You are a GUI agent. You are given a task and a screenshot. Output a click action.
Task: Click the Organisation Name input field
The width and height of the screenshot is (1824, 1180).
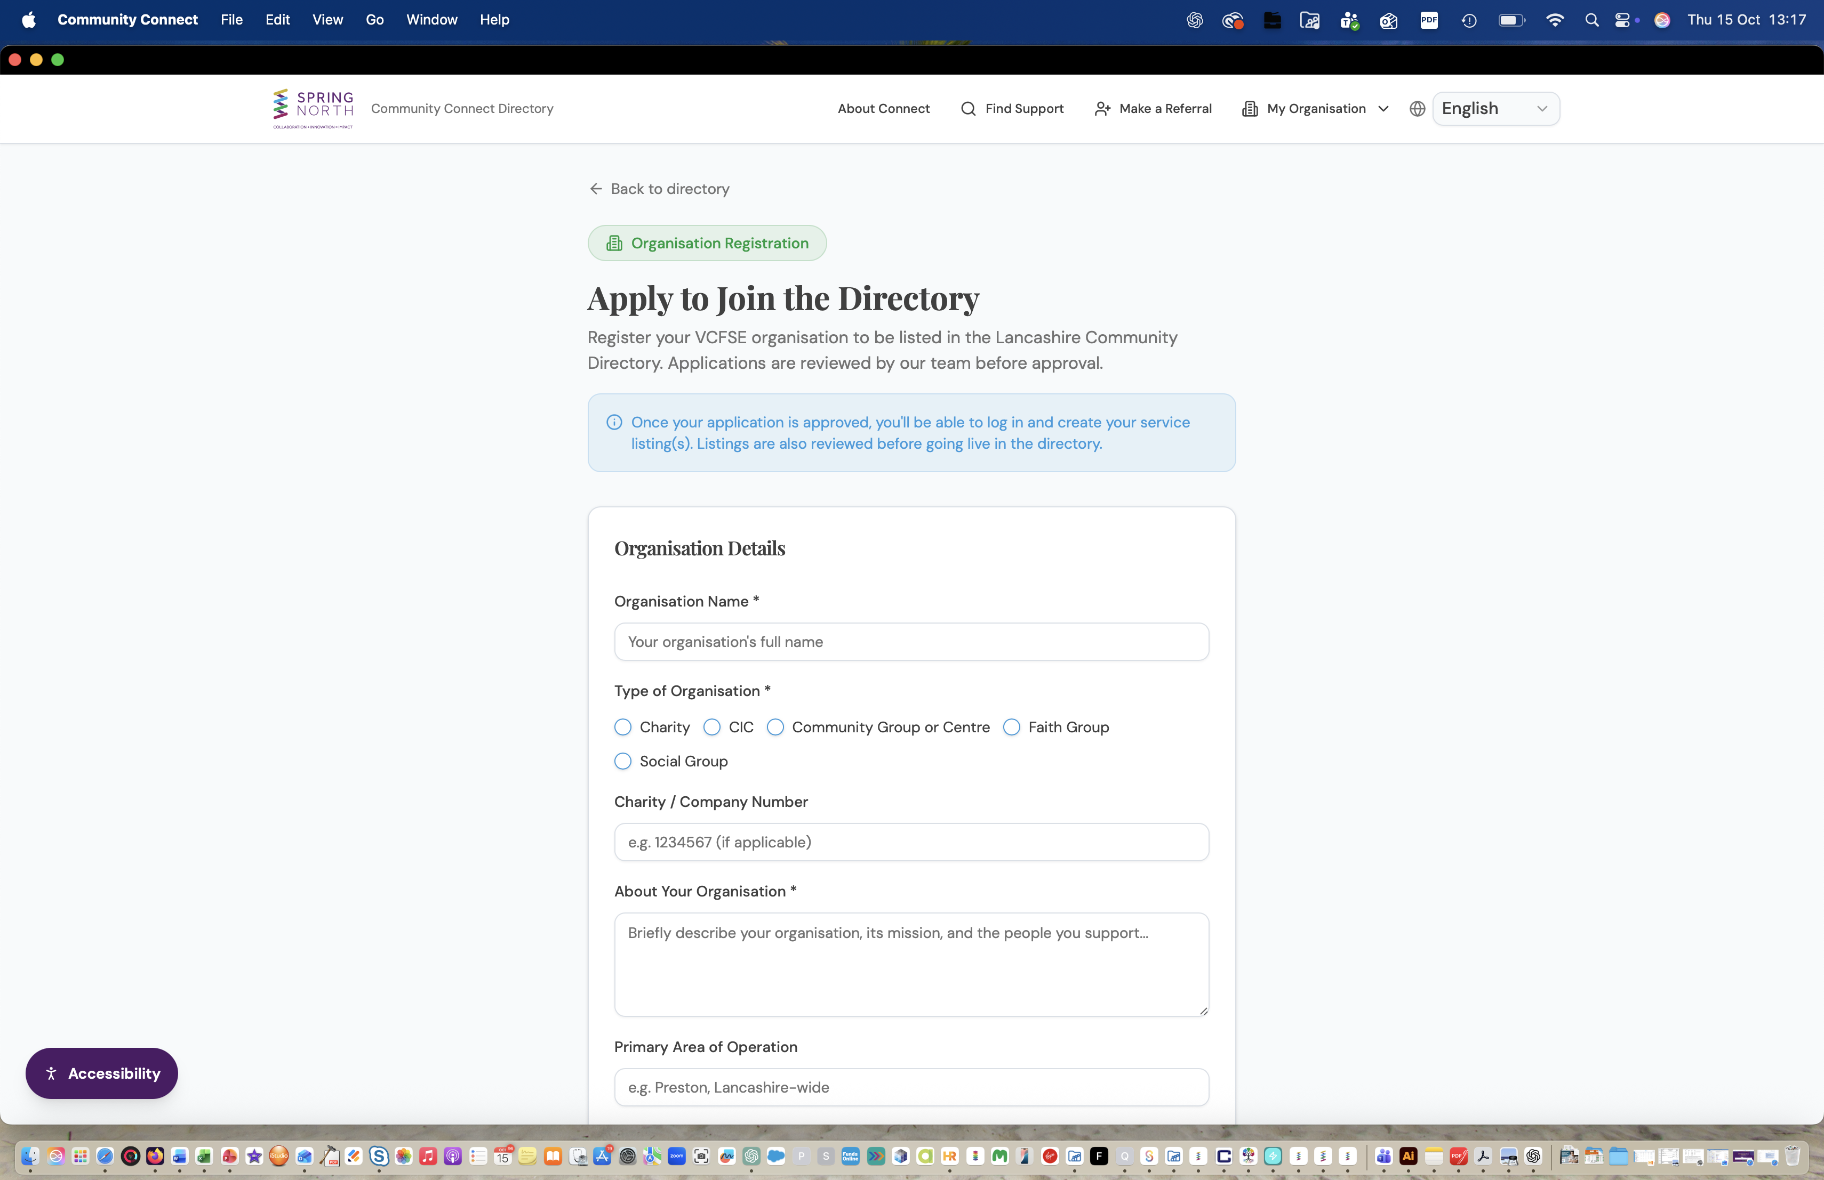911,642
